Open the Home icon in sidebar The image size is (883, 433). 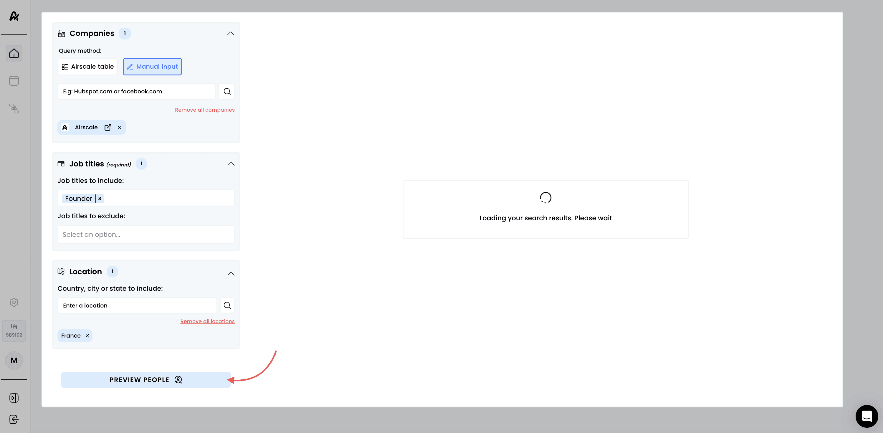point(14,53)
